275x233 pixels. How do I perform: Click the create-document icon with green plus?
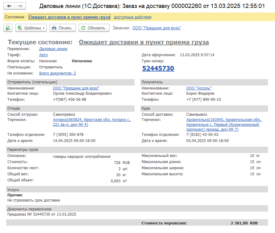tap(8, 28)
